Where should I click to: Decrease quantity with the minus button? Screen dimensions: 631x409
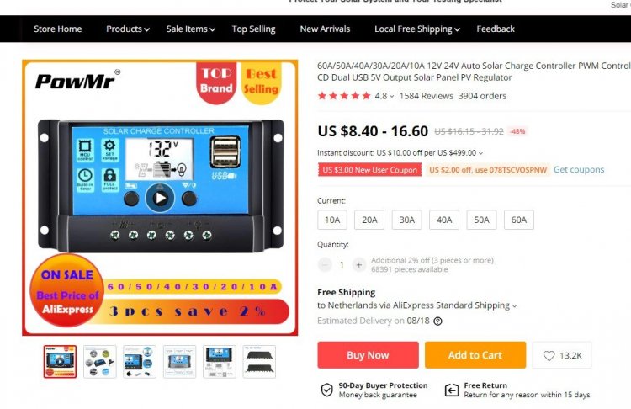[x=325, y=264]
